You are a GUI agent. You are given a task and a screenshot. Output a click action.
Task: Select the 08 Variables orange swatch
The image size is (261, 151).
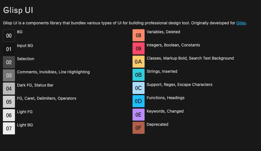139,35
